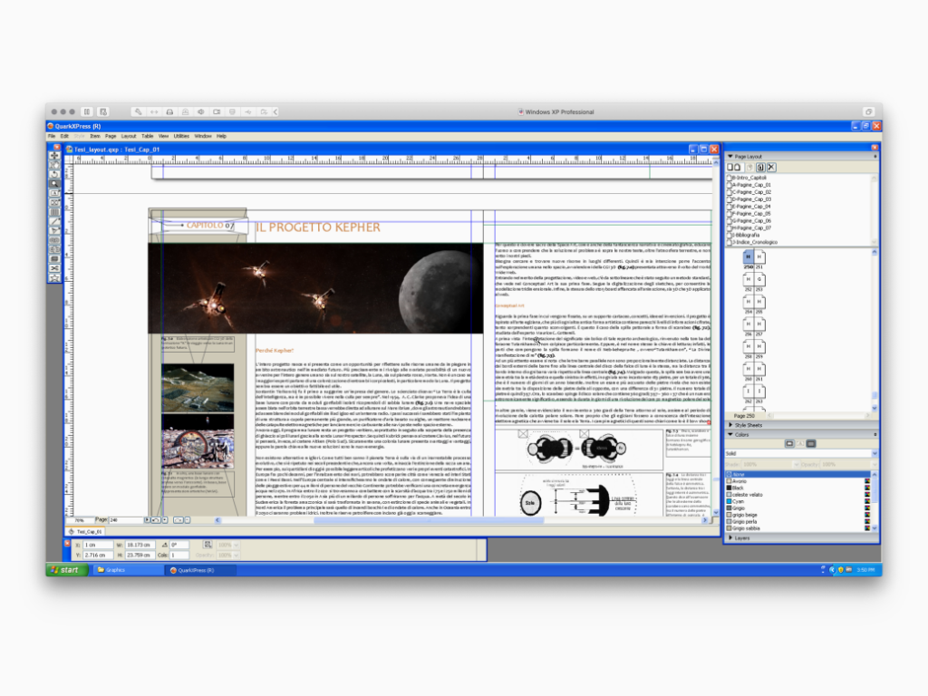Select the Rotation tool in the toolbox
The image size is (928, 696).
[55, 175]
